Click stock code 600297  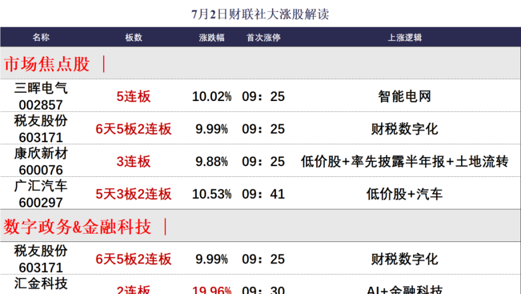coord(41,203)
